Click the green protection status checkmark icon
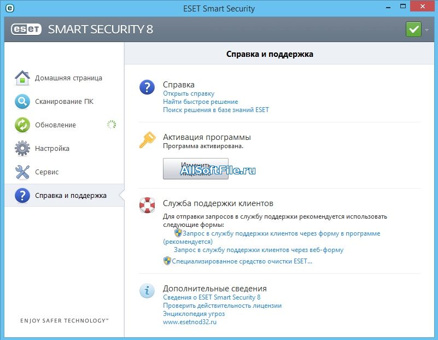 click(413, 30)
